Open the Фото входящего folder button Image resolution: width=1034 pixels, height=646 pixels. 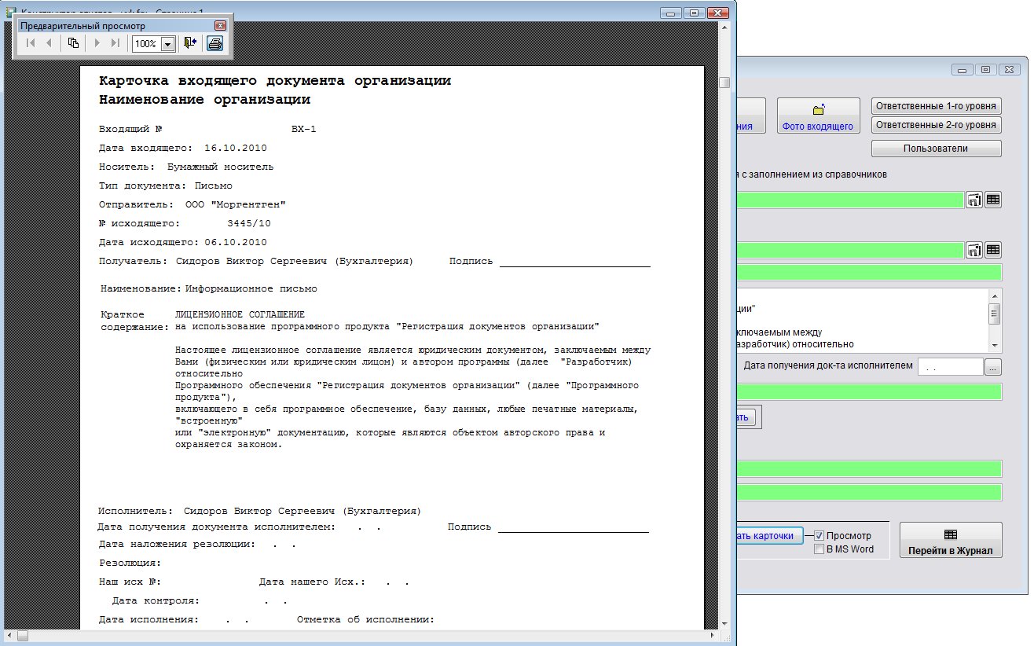pos(818,116)
